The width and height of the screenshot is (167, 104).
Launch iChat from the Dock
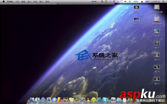(54, 100)
